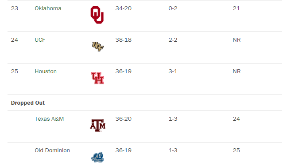The height and width of the screenshot is (166, 283).
Task: Click rank number 23
Action: [15, 8]
